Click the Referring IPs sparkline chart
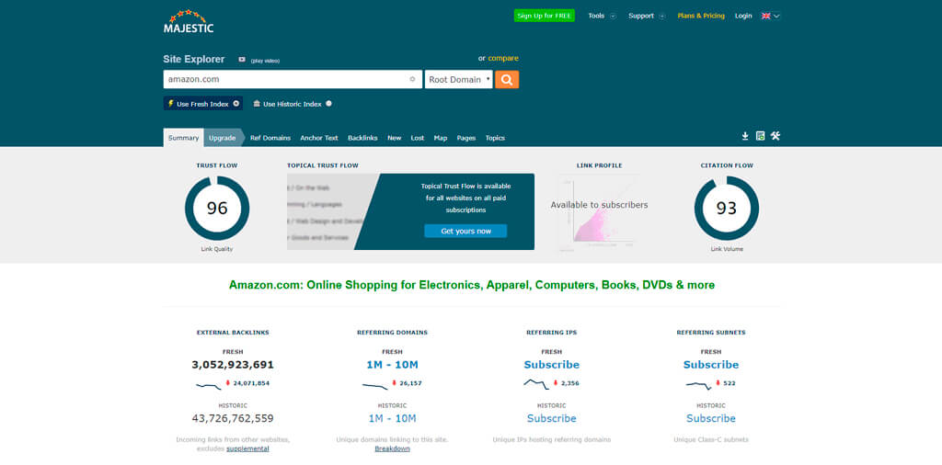The image size is (942, 465). [536, 384]
